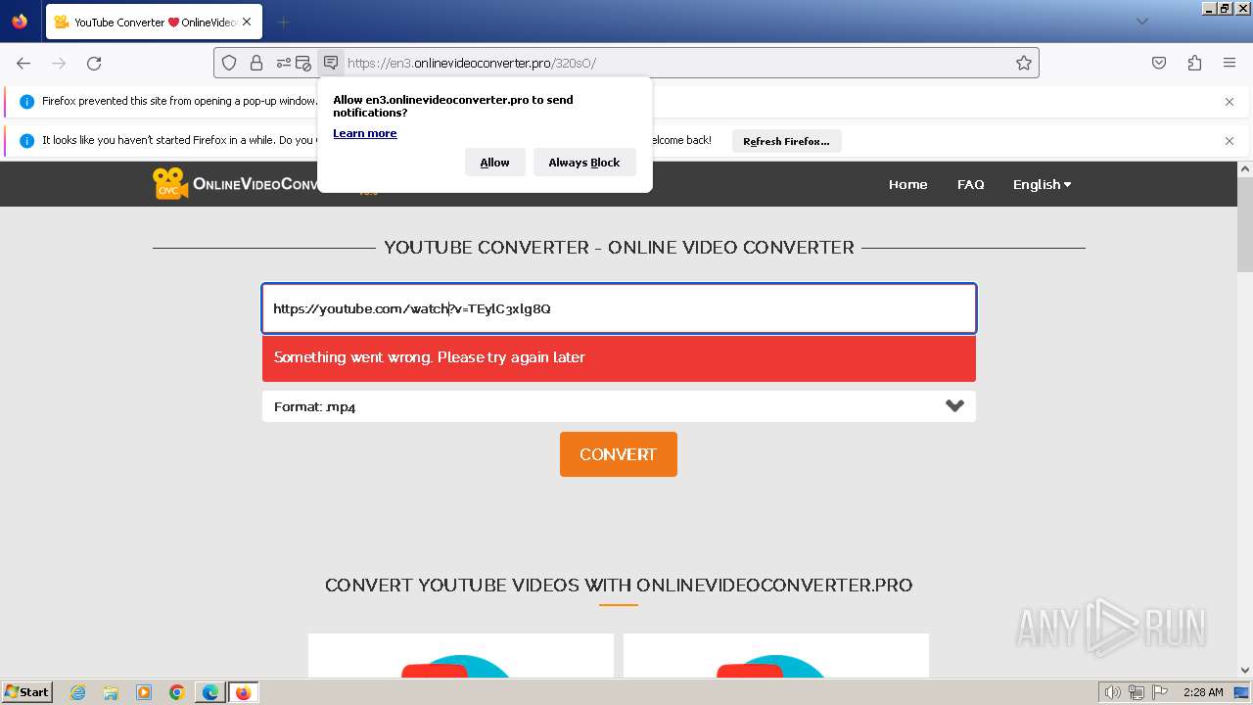Screen dimensions: 1253x705
Task: Select 'Something went wrong' error message
Action: click(x=430, y=357)
